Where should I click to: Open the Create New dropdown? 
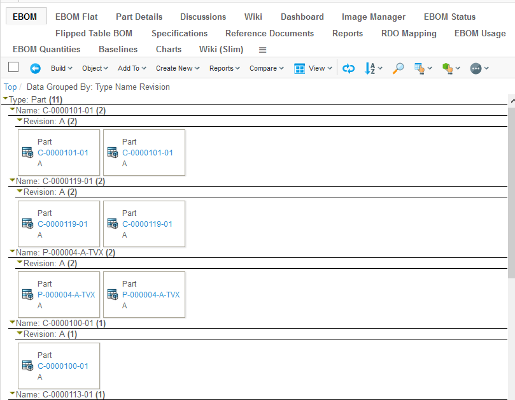[178, 68]
